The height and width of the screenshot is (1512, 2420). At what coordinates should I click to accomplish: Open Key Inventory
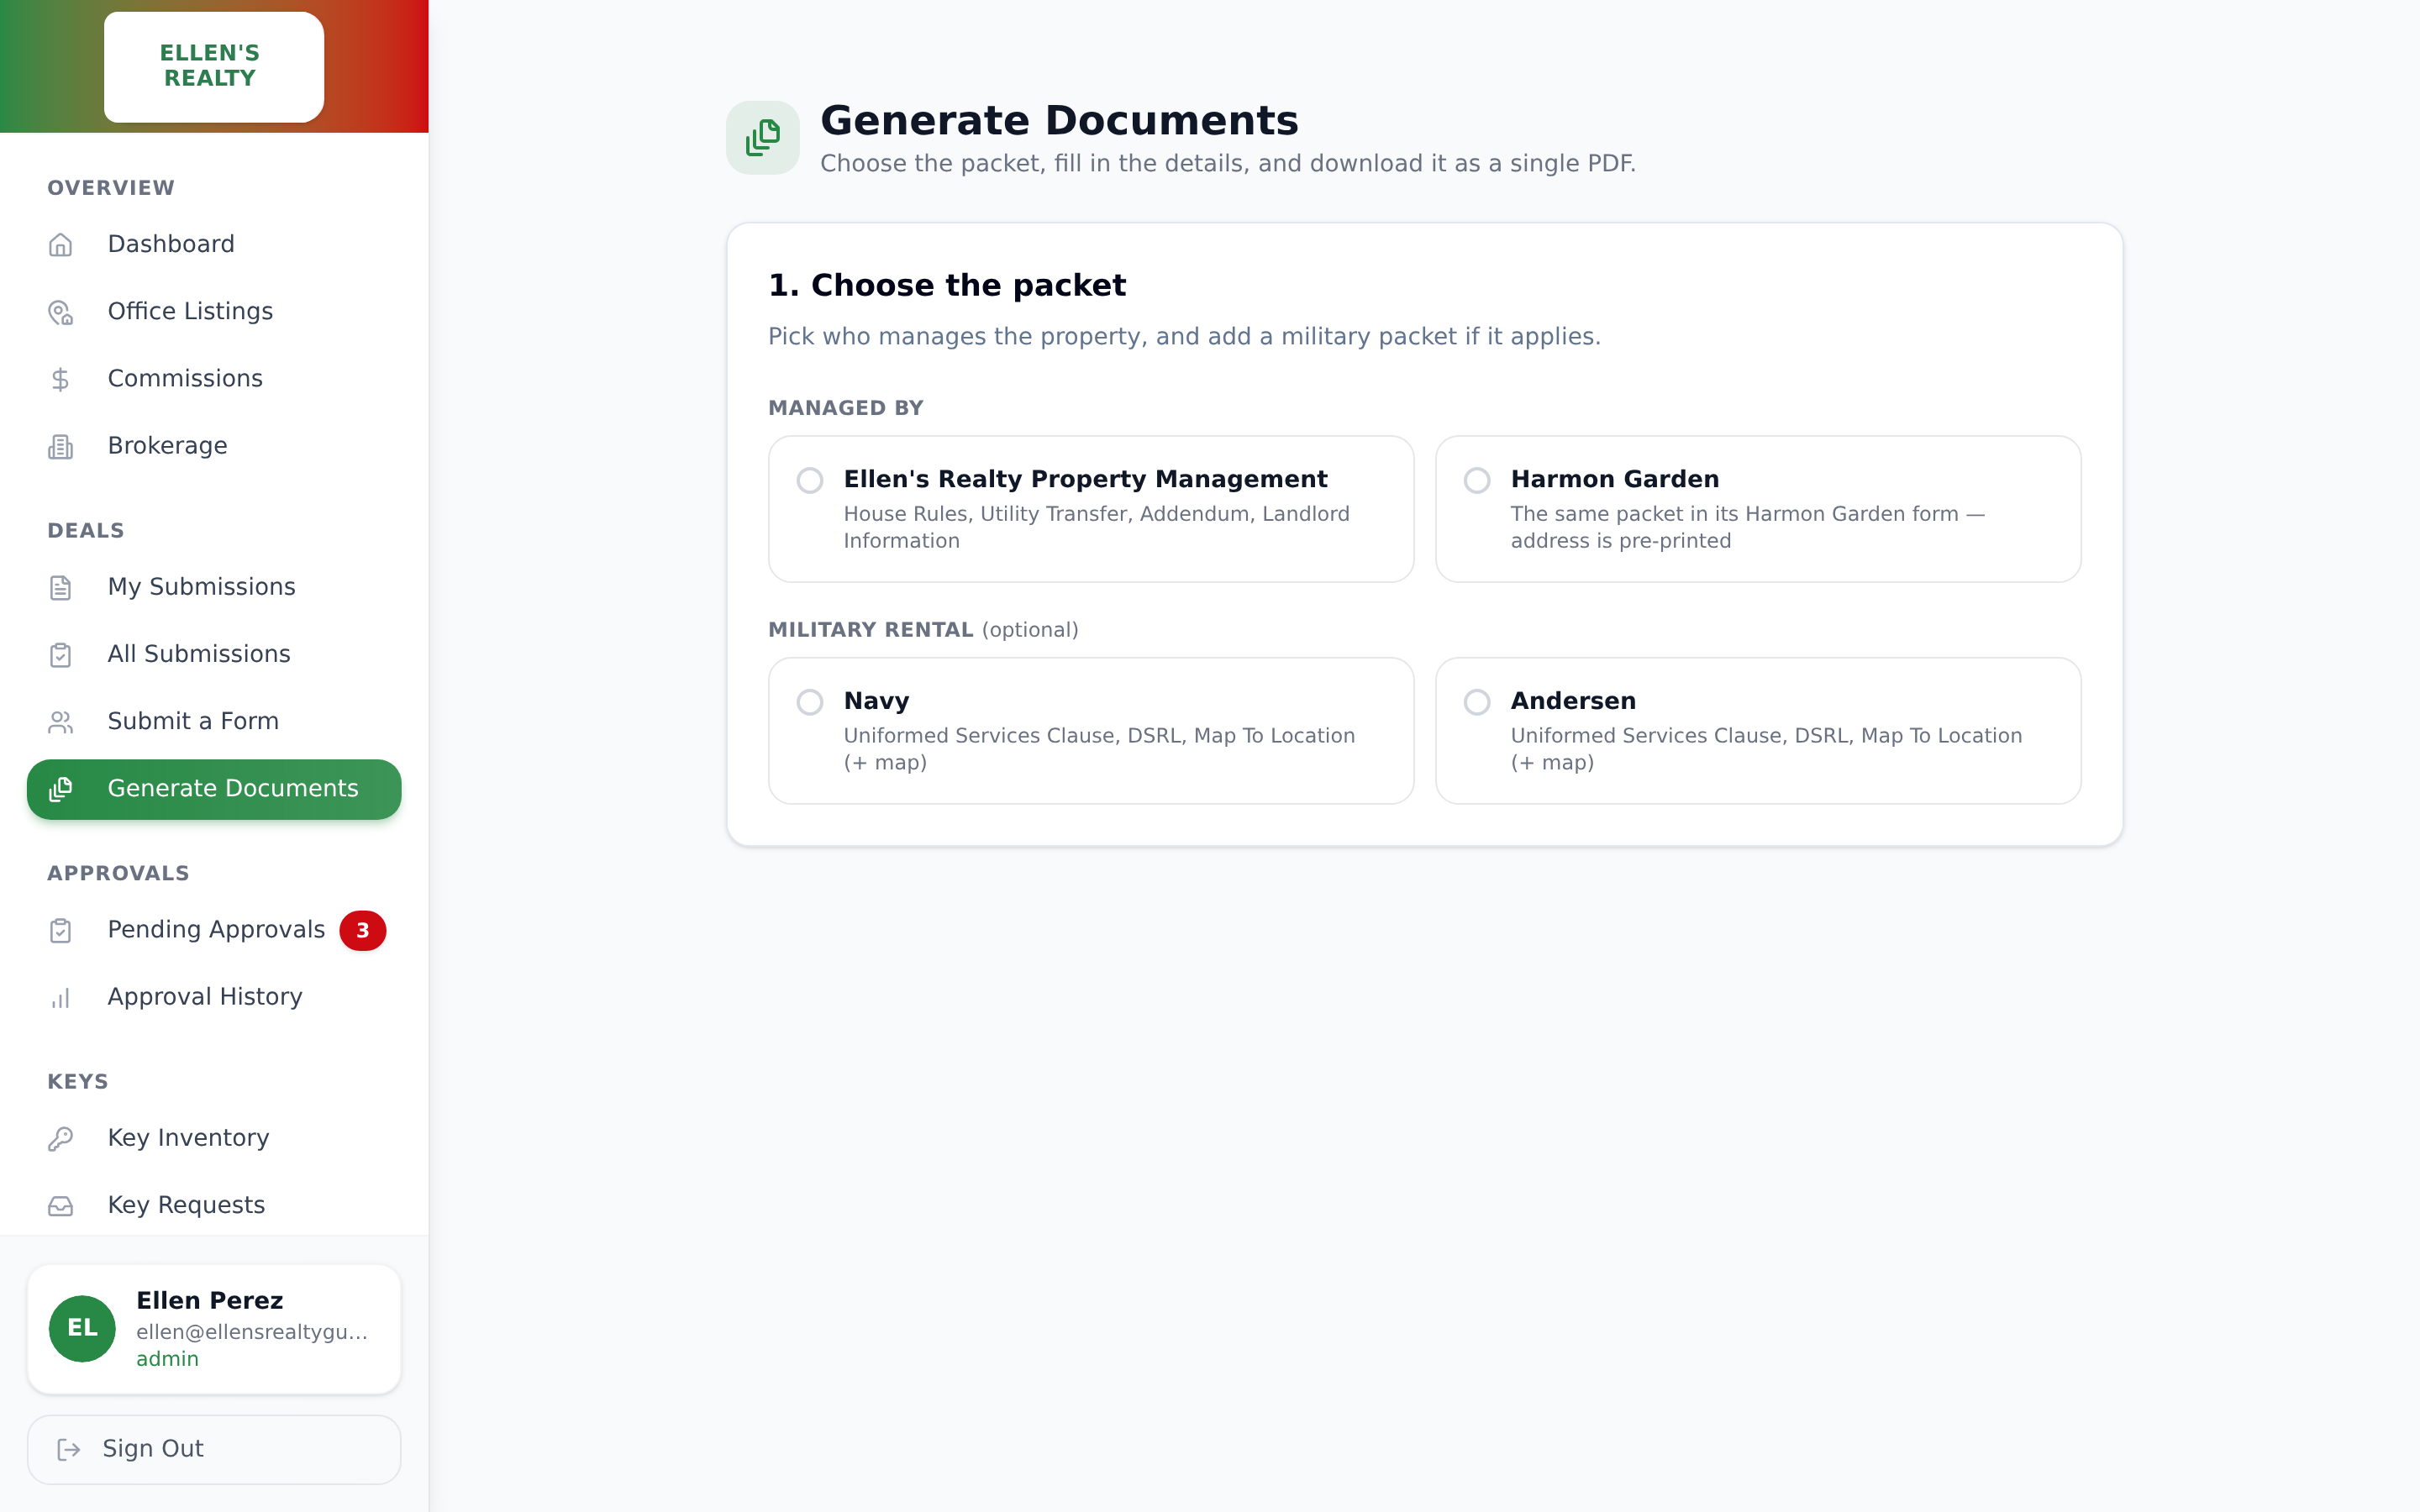(x=214, y=1138)
